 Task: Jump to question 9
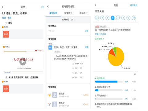[128, 18]
